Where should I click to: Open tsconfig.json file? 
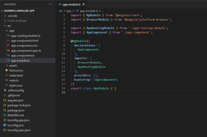coord(15,125)
